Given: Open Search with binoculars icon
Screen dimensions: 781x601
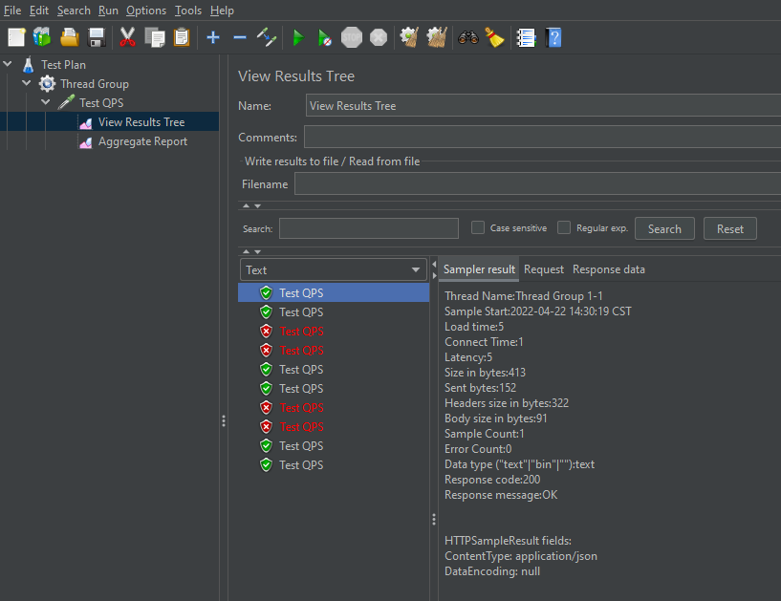Looking at the screenshot, I should (x=468, y=37).
